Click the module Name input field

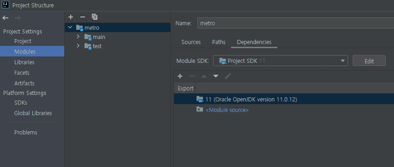click(x=296, y=23)
